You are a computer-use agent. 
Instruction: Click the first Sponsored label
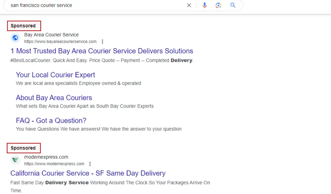pos(23,26)
